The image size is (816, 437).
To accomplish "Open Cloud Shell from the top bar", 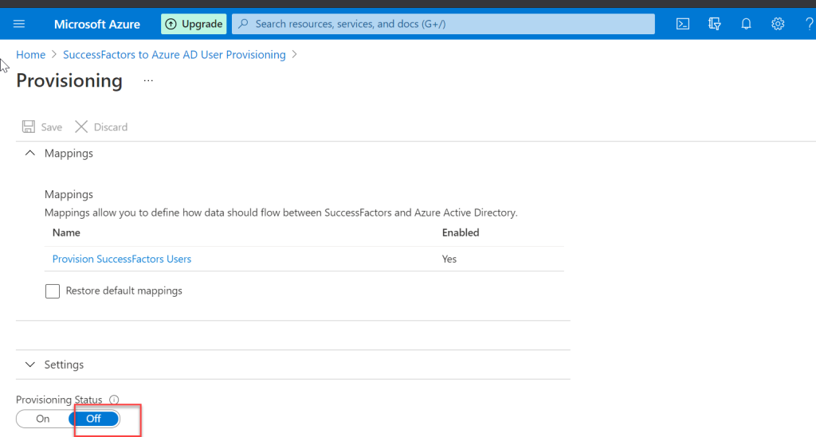I will [683, 24].
